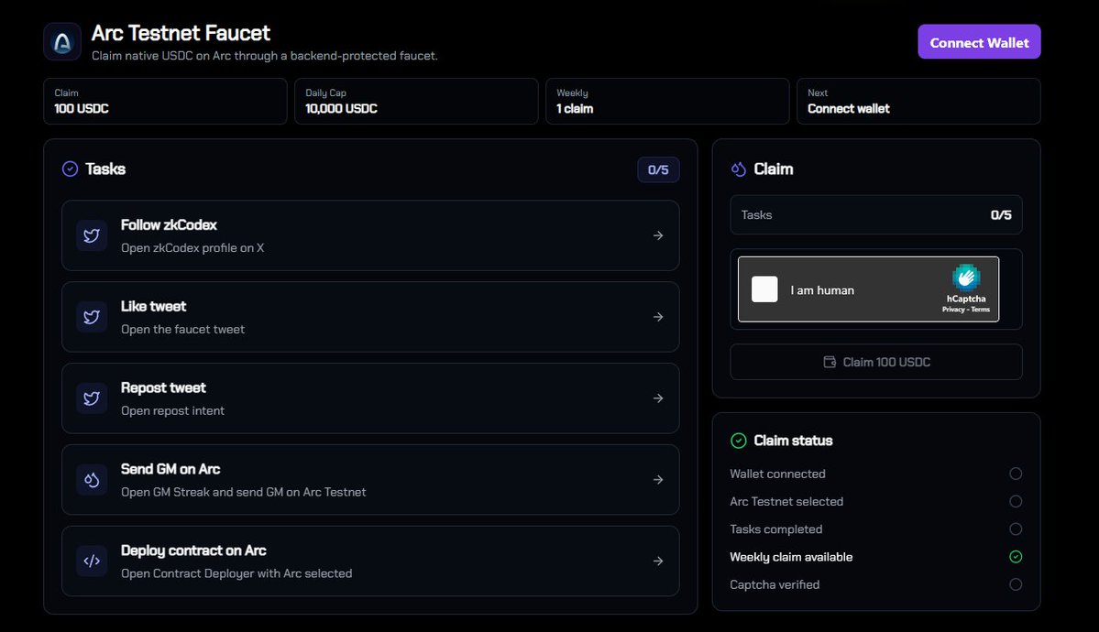Click the Tasks 0/5 row in Claim panel
Image resolution: width=1099 pixels, height=632 pixels.
[876, 214]
